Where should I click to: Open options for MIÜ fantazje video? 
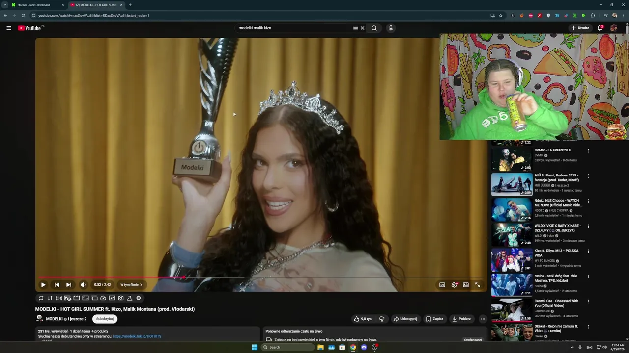[588, 176]
